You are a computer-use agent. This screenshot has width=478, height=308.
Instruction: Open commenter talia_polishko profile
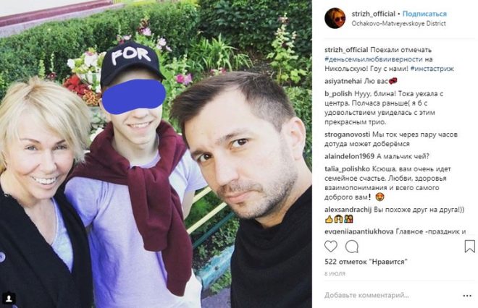[347, 169]
